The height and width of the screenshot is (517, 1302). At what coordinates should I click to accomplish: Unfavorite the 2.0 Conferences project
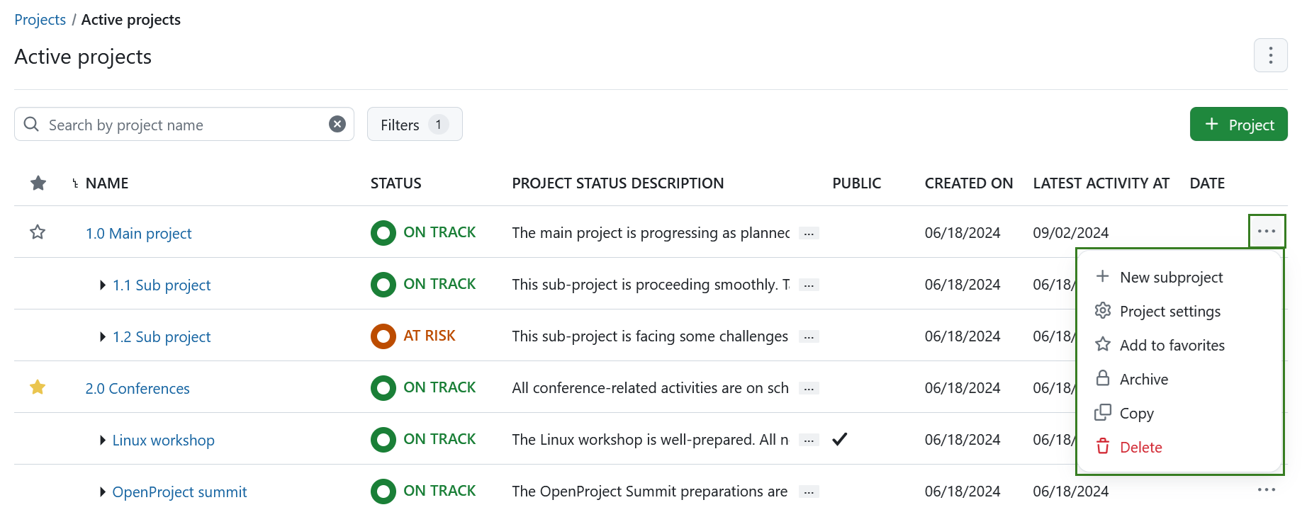(37, 387)
